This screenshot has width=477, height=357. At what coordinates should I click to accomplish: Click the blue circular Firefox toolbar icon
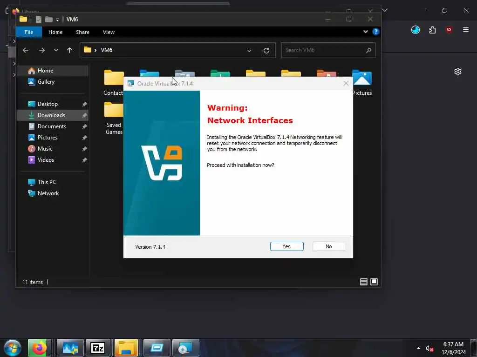[x=415, y=30]
